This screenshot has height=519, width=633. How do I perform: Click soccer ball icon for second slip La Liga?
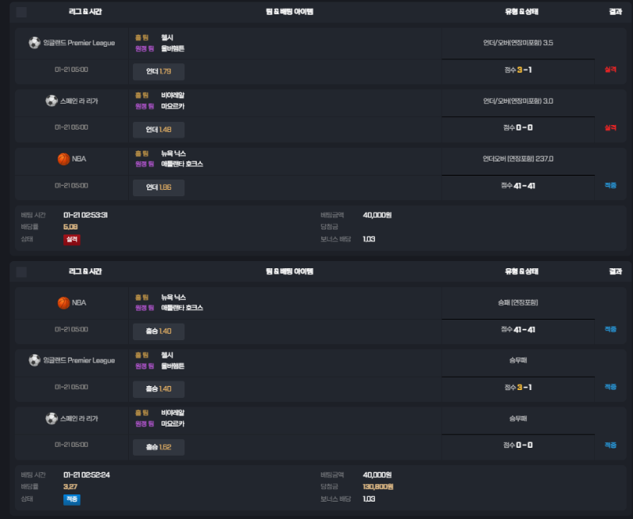pos(51,419)
